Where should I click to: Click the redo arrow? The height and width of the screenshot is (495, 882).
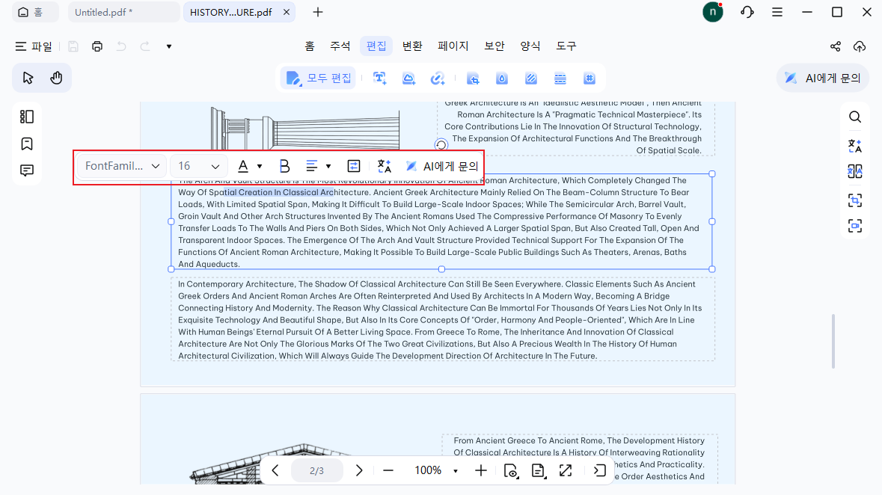145,46
